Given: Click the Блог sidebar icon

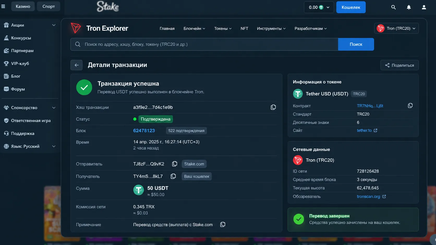Looking at the screenshot, I should click(x=6, y=76).
